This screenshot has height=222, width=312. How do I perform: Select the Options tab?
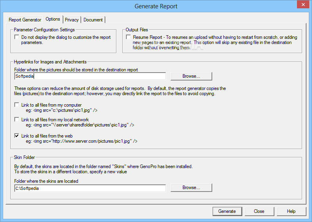53,19
